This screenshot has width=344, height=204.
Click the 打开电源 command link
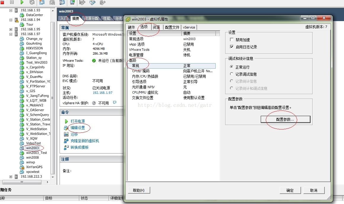[78, 121]
